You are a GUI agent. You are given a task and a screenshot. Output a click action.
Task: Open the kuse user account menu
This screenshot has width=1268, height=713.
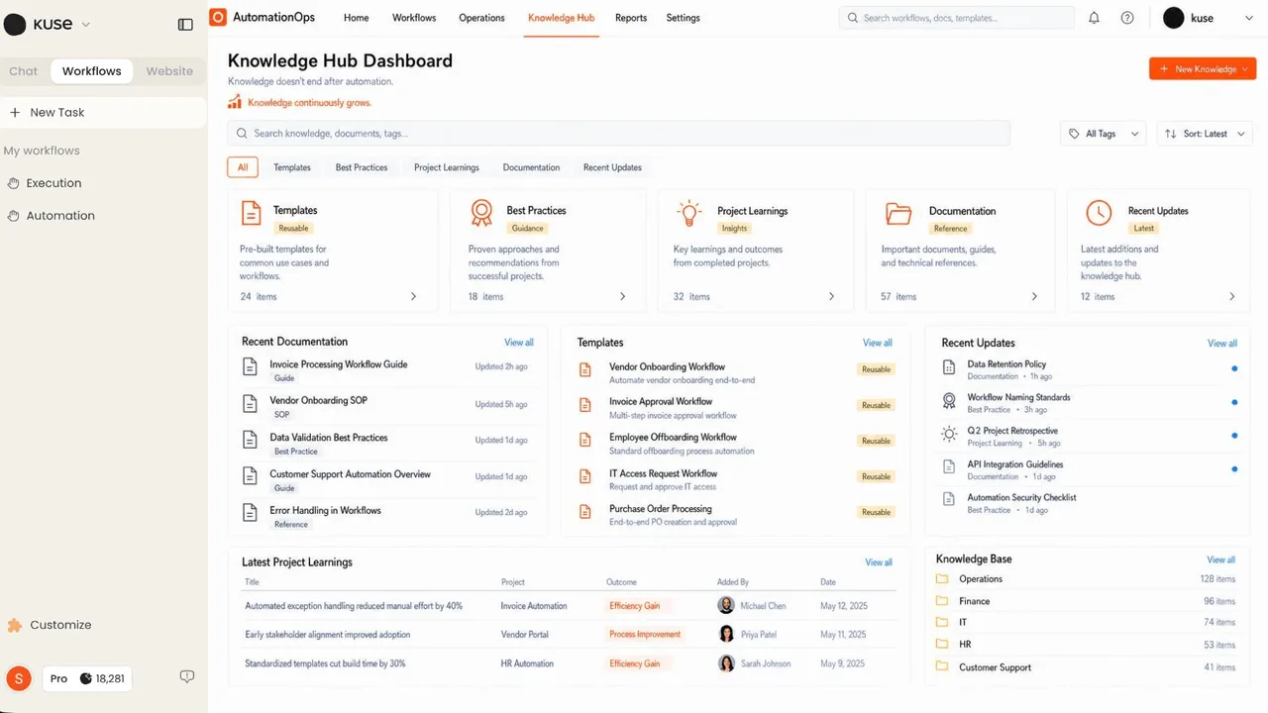1209,18
